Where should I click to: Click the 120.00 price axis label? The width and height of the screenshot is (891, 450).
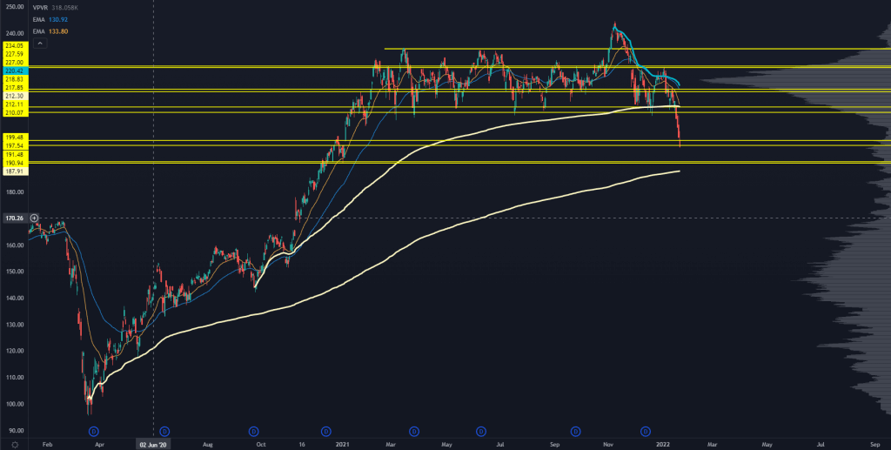[x=13, y=351]
